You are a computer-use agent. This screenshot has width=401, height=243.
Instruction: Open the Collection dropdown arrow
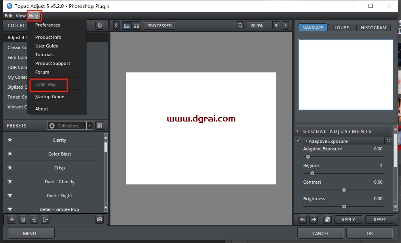click(x=89, y=125)
